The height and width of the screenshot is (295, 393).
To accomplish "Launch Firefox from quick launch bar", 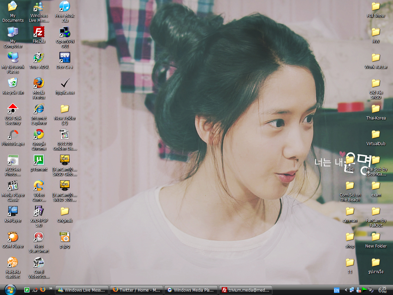I will 43,290.
